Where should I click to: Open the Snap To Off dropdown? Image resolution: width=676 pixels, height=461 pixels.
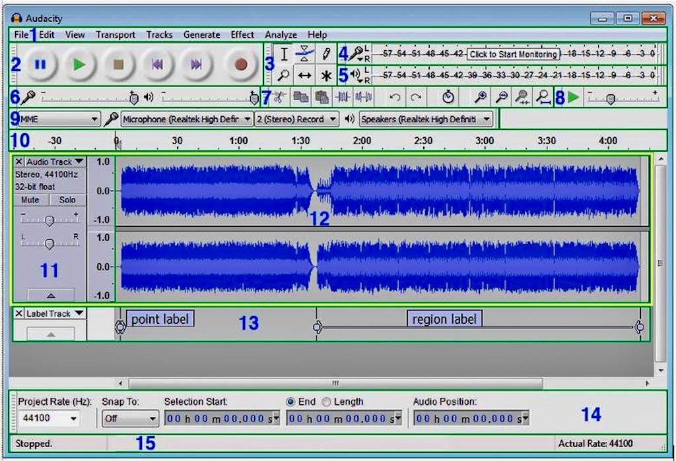[x=130, y=418]
